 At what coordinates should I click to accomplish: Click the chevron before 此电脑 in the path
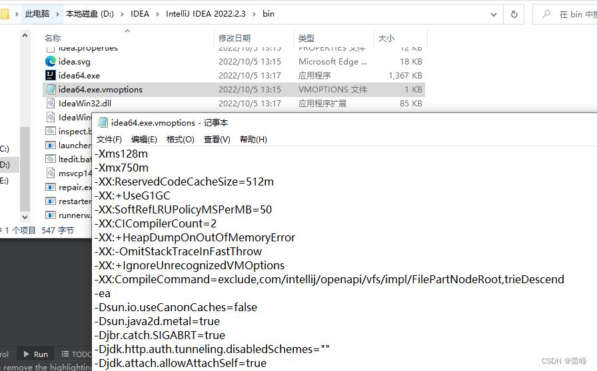[17, 14]
